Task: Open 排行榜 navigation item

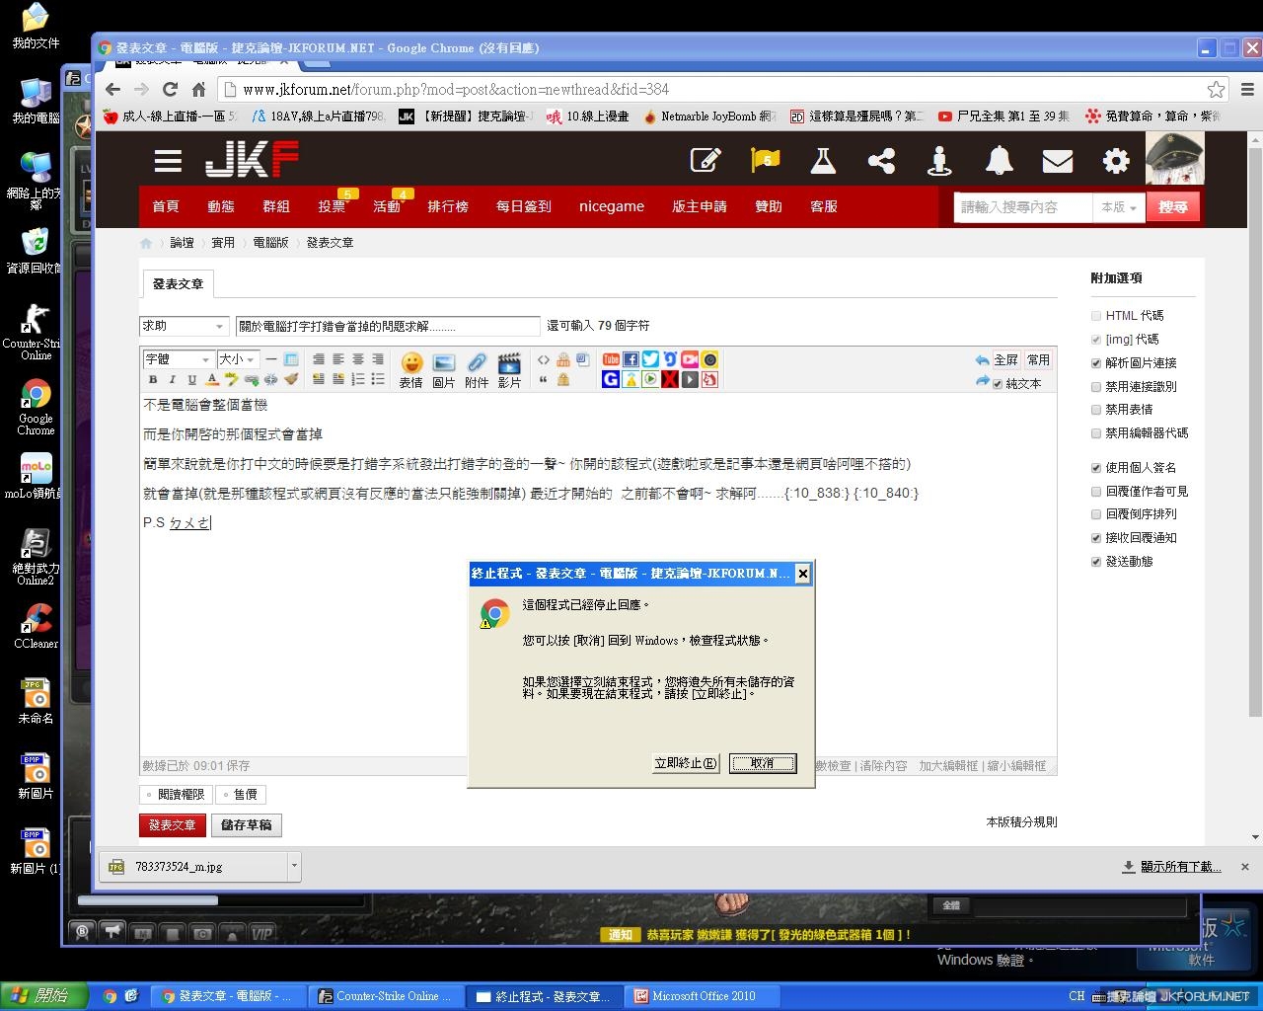Action: pos(447,206)
